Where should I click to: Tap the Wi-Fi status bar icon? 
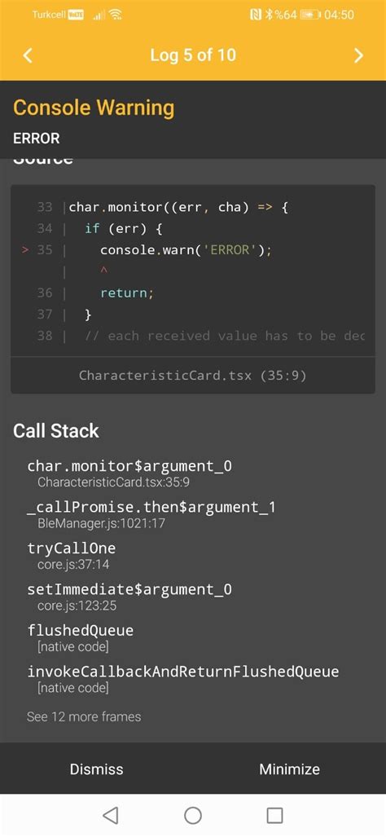[115, 15]
